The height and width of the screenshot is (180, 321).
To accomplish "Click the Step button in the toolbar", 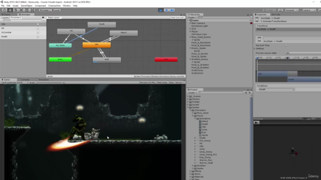I will coord(172,10).
